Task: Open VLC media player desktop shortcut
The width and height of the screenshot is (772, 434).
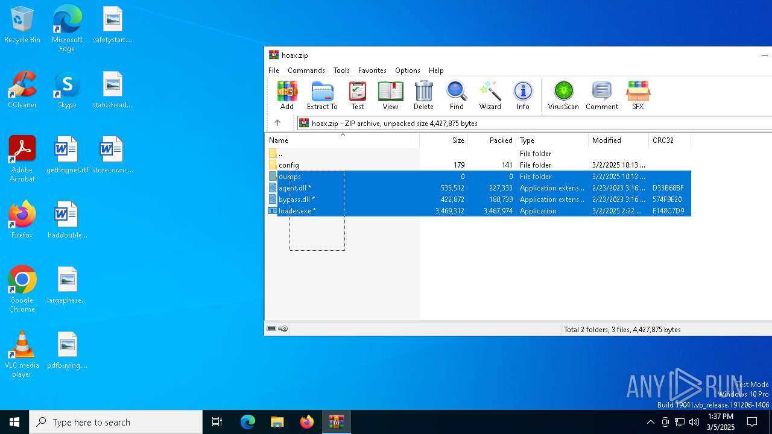Action: coord(22,354)
